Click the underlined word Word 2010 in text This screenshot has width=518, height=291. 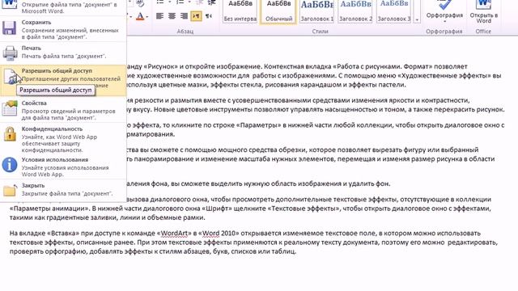pyautogui.click(x=219, y=234)
